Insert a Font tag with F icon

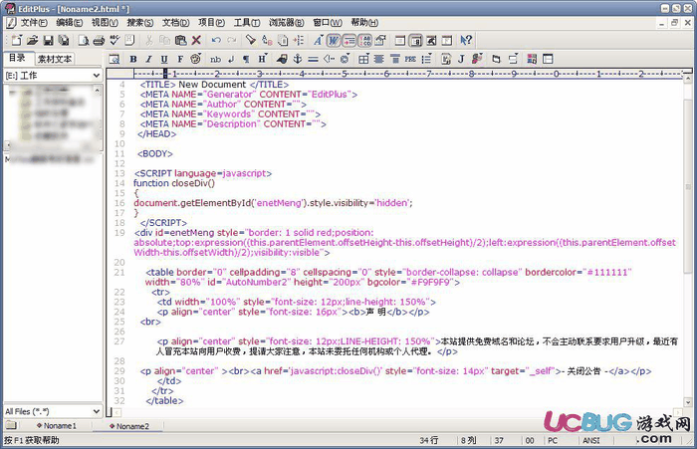coord(180,59)
